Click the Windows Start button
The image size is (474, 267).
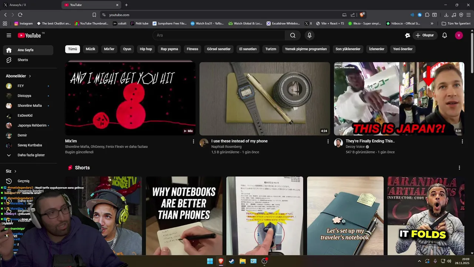[210, 261]
